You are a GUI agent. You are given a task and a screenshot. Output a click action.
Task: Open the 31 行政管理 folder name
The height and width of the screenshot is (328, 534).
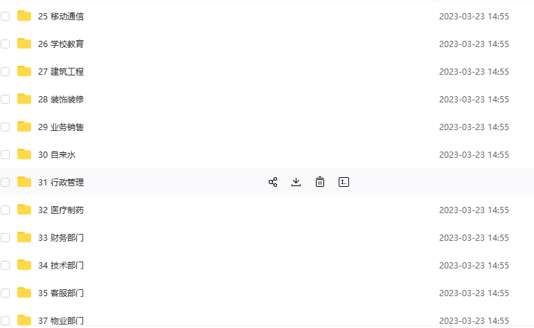click(61, 182)
